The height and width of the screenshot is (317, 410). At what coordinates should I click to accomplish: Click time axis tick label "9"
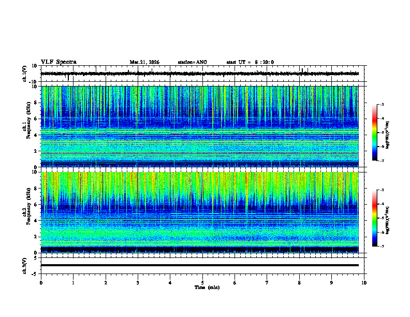331,283
